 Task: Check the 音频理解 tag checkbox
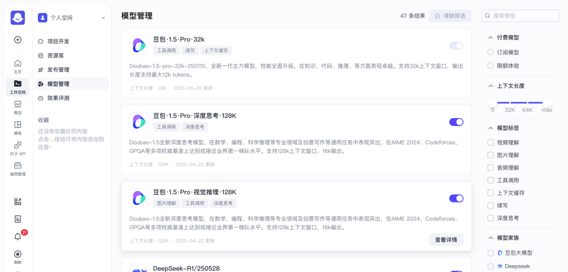pyautogui.click(x=491, y=168)
